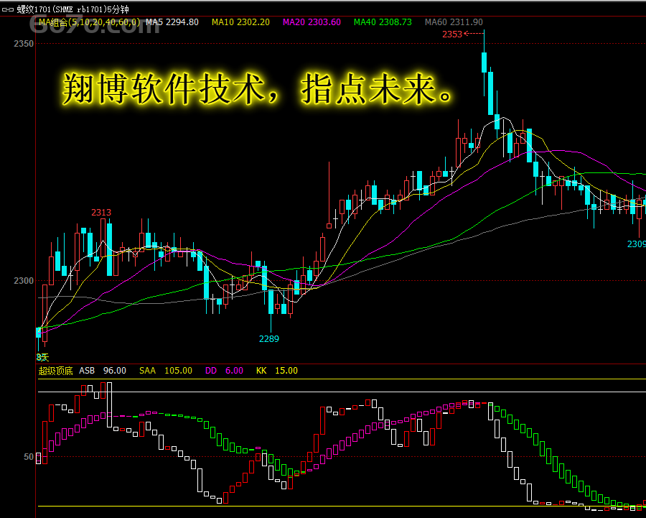Click the MA40 2308.73 value
This screenshot has width=646, height=518.
(x=383, y=22)
